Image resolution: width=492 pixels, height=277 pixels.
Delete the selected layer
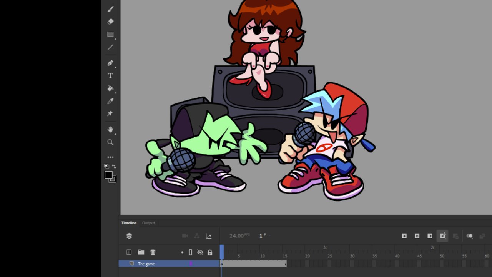(153, 252)
